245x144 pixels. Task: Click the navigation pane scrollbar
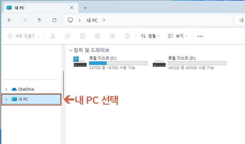(63, 85)
